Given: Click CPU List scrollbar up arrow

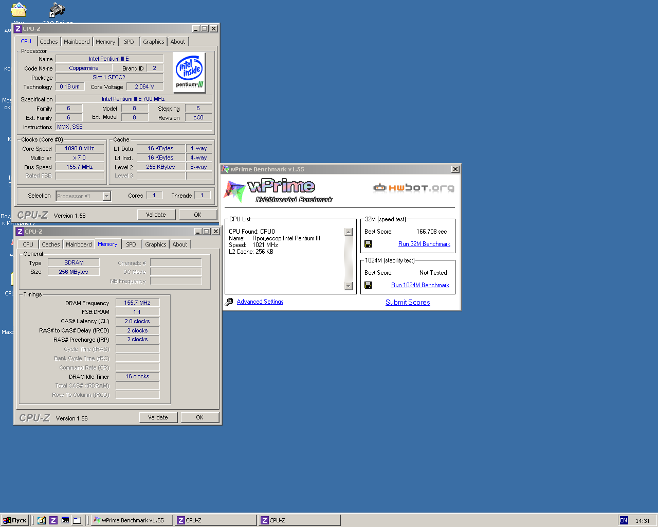Looking at the screenshot, I should [349, 232].
